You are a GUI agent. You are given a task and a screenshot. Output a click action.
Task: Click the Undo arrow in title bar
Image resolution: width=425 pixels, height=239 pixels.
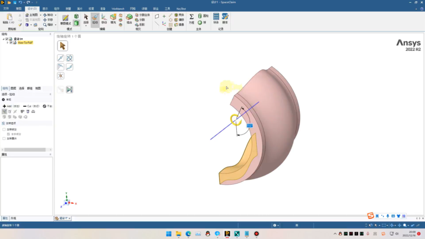pos(20,2)
